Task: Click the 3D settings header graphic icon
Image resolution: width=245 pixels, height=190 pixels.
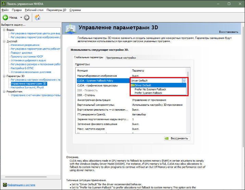Action: point(70,28)
